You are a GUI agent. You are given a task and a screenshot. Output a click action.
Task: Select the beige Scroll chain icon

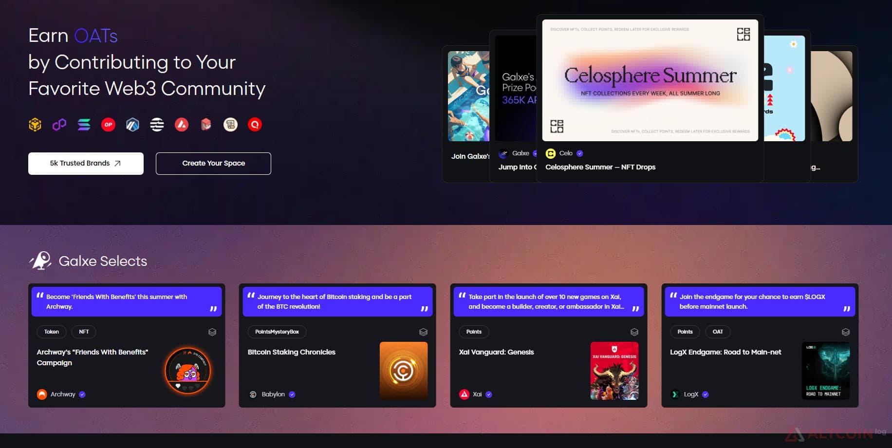tap(230, 125)
